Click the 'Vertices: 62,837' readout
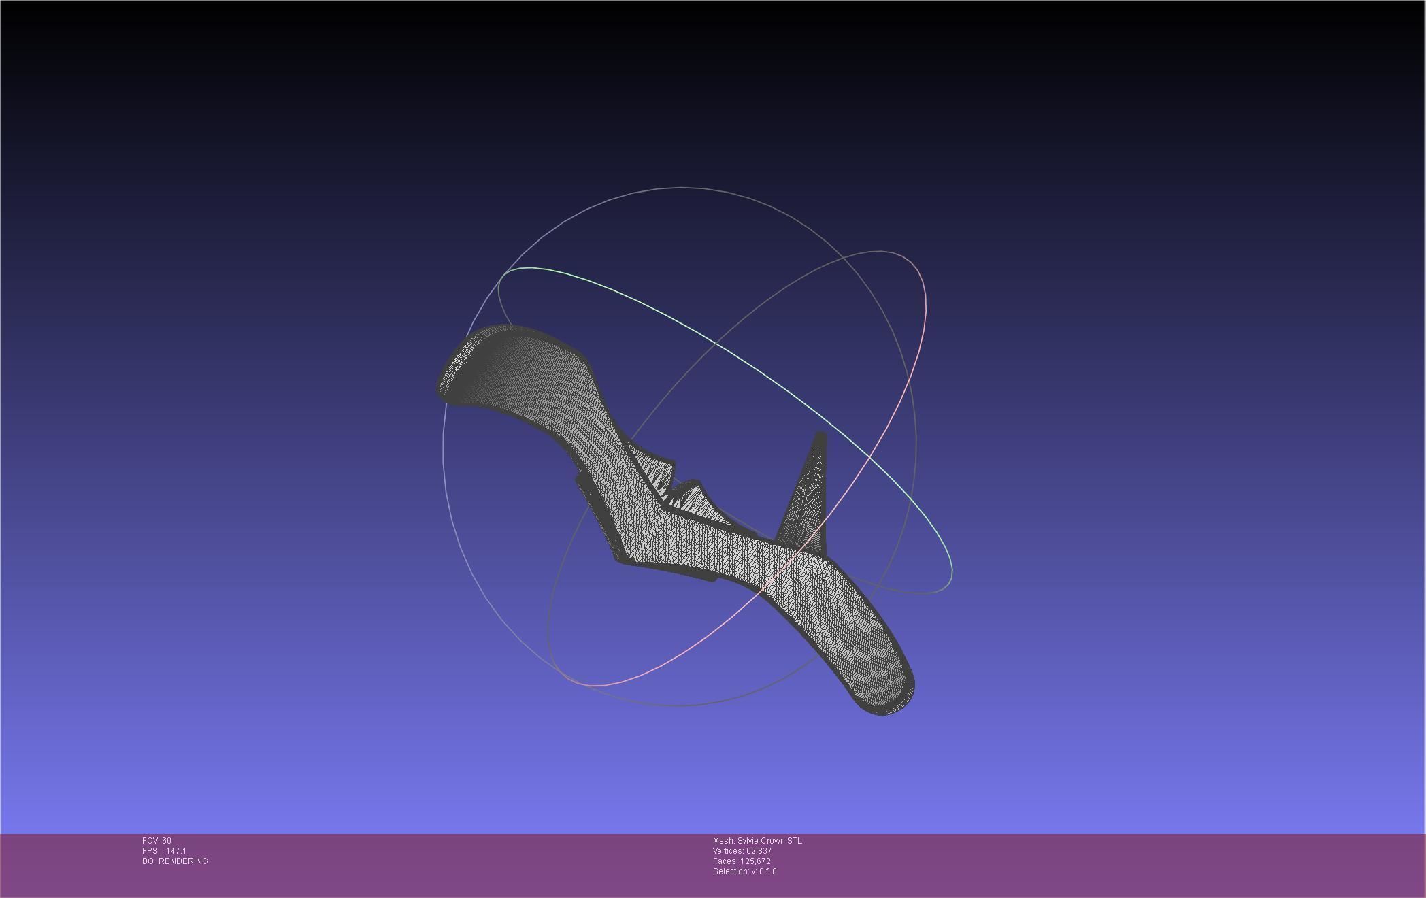 pos(742,851)
